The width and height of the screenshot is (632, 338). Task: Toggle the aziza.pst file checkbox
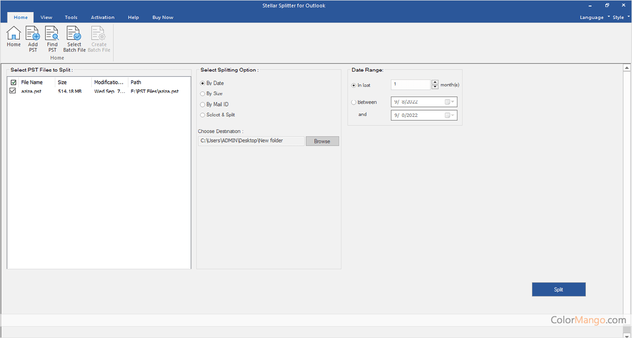tap(13, 91)
